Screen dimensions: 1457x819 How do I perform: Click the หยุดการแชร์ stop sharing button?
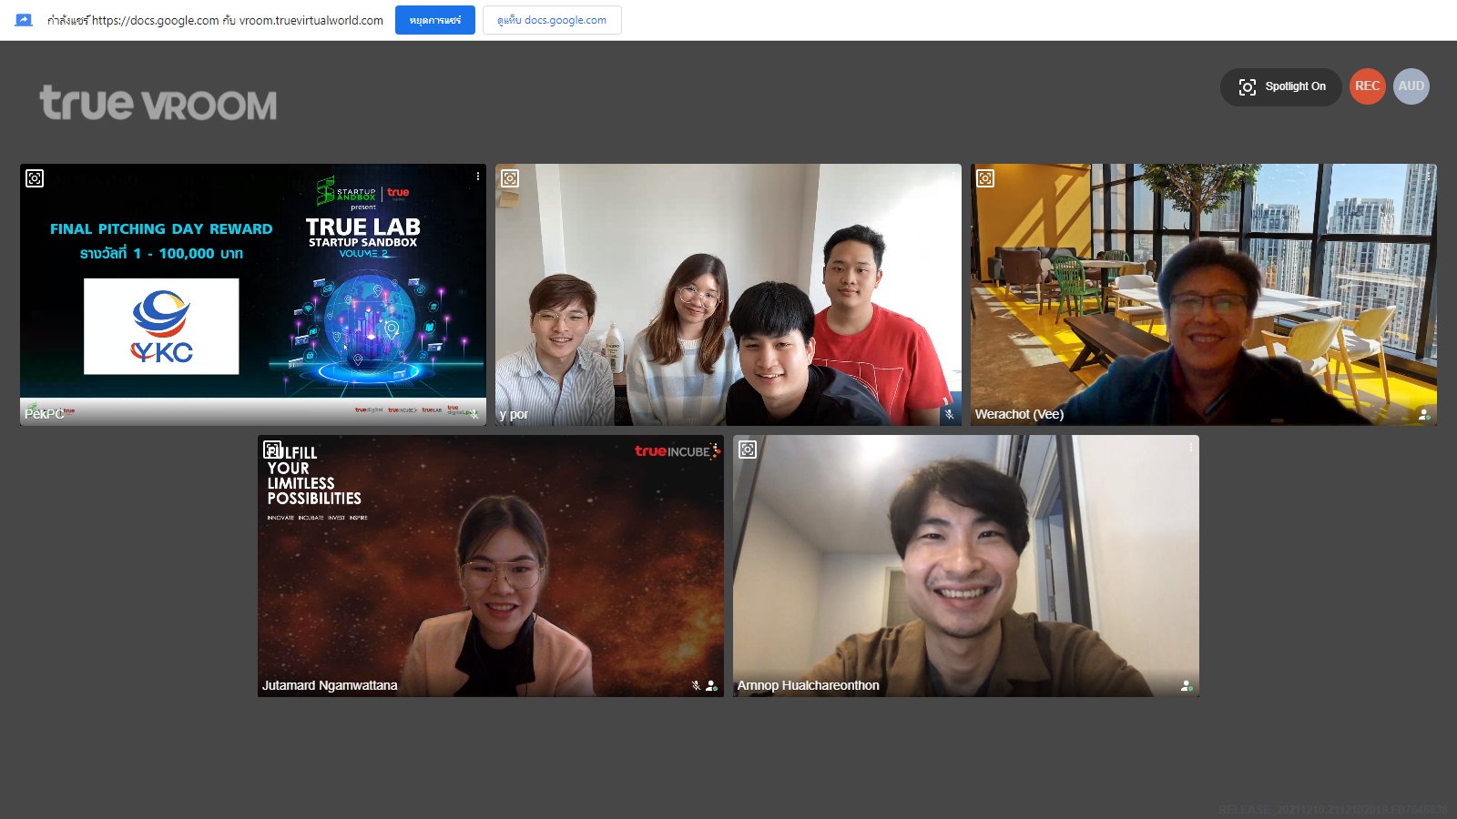(435, 20)
